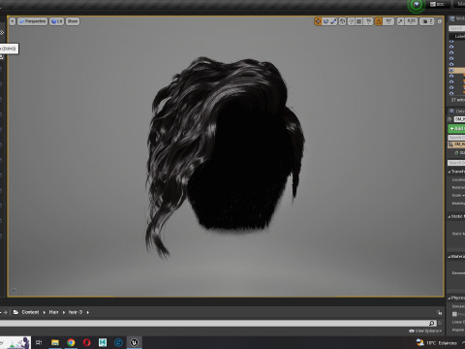The width and height of the screenshot is (465, 349).
Task: Click the folder icon before Content path
Action: pos(15,312)
